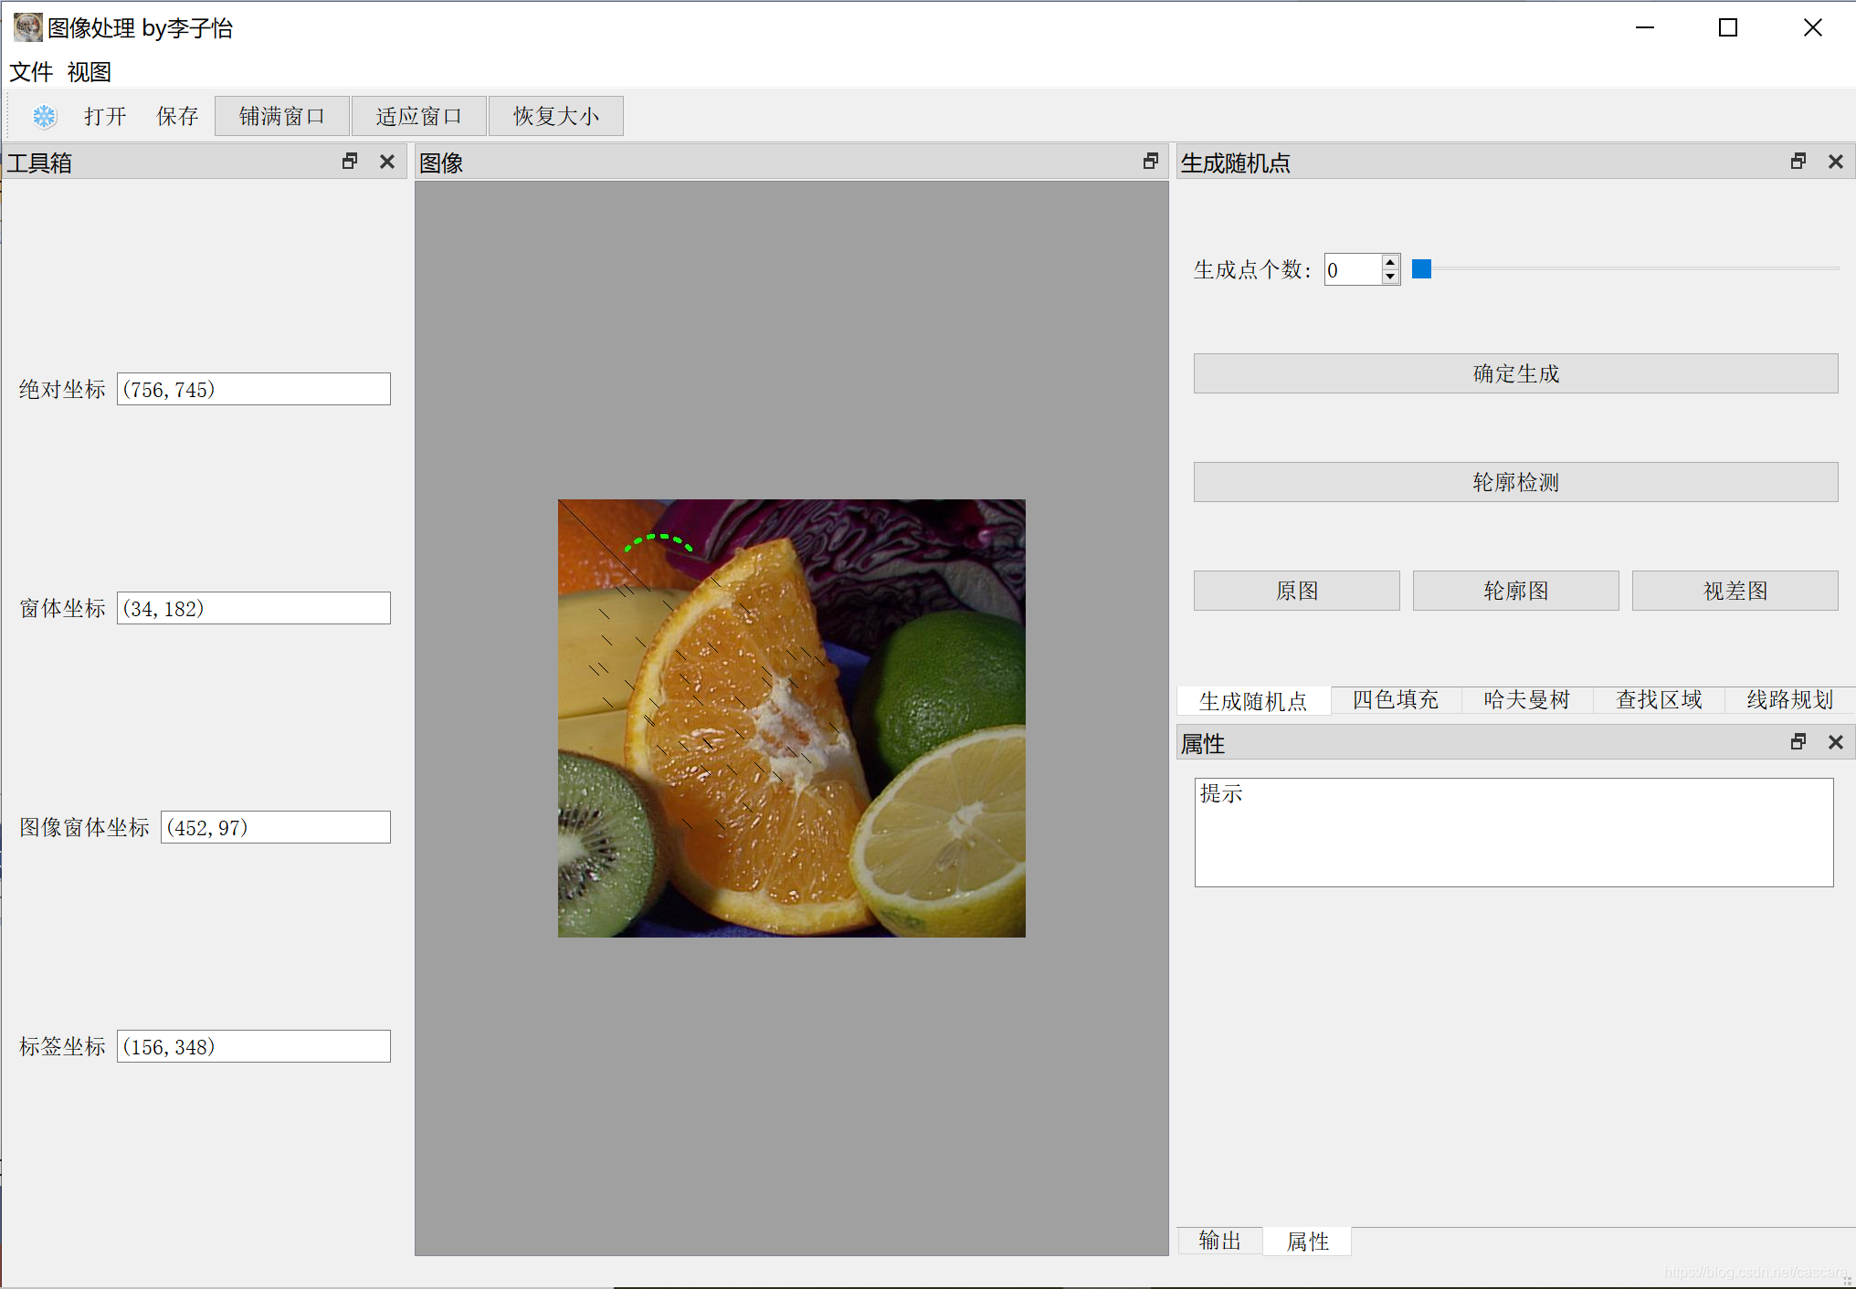Minimize the application window

click(x=1645, y=27)
